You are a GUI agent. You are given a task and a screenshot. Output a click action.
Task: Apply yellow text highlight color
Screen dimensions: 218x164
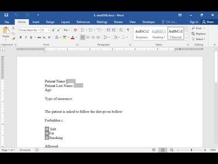(64, 37)
